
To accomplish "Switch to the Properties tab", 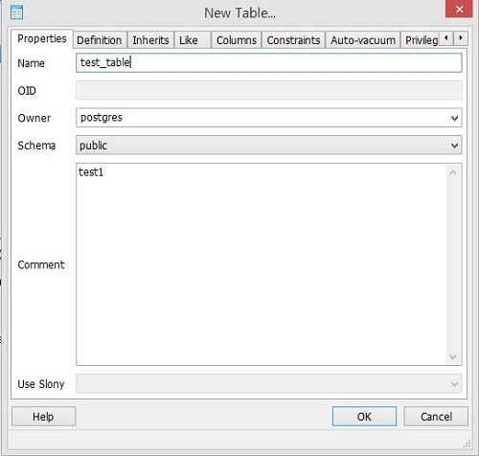I will (42, 39).
